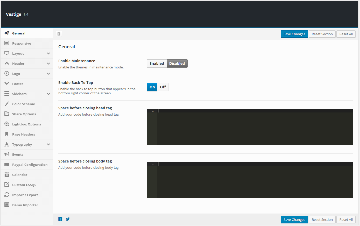Click the Events megaphone icon
This screenshot has height=226, width=360.
click(x=7, y=154)
